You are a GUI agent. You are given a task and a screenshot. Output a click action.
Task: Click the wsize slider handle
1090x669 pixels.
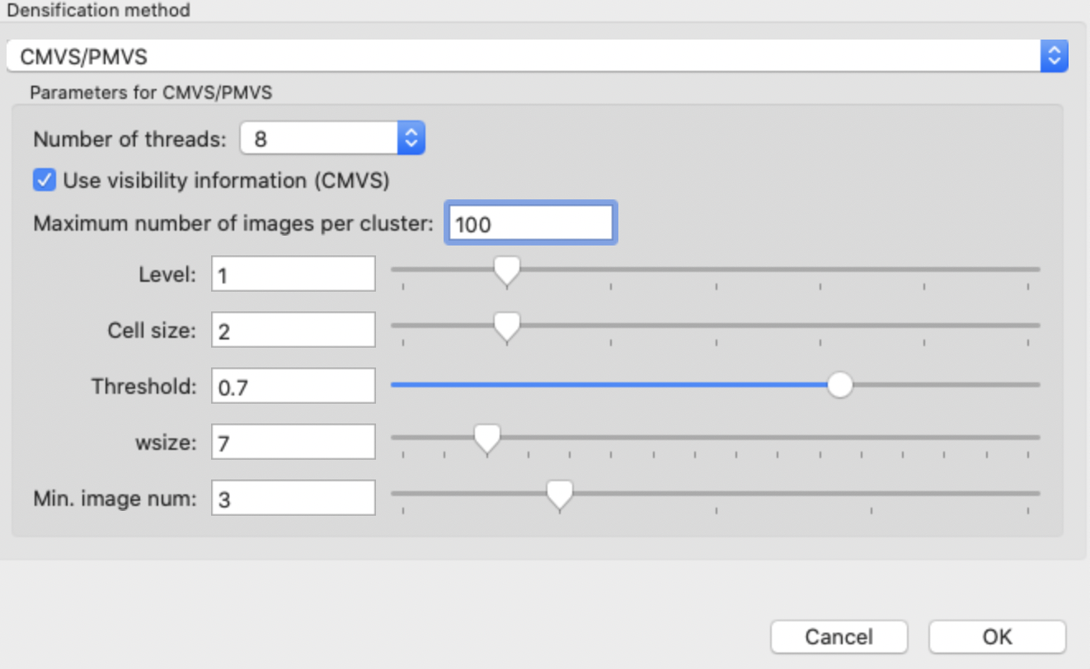pyautogui.click(x=487, y=438)
